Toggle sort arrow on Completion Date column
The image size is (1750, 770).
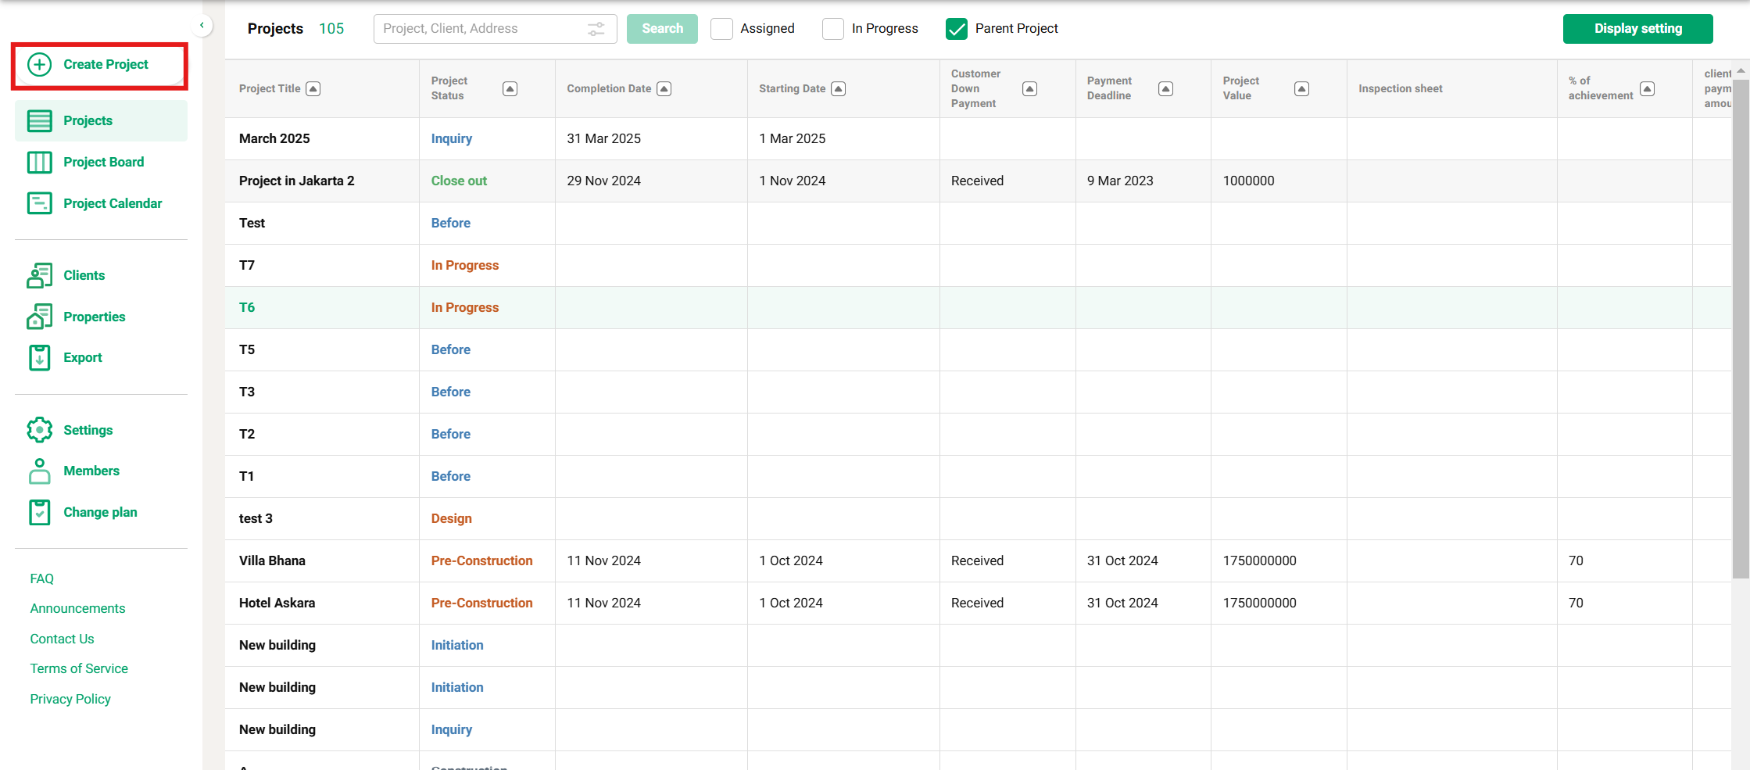coord(664,89)
